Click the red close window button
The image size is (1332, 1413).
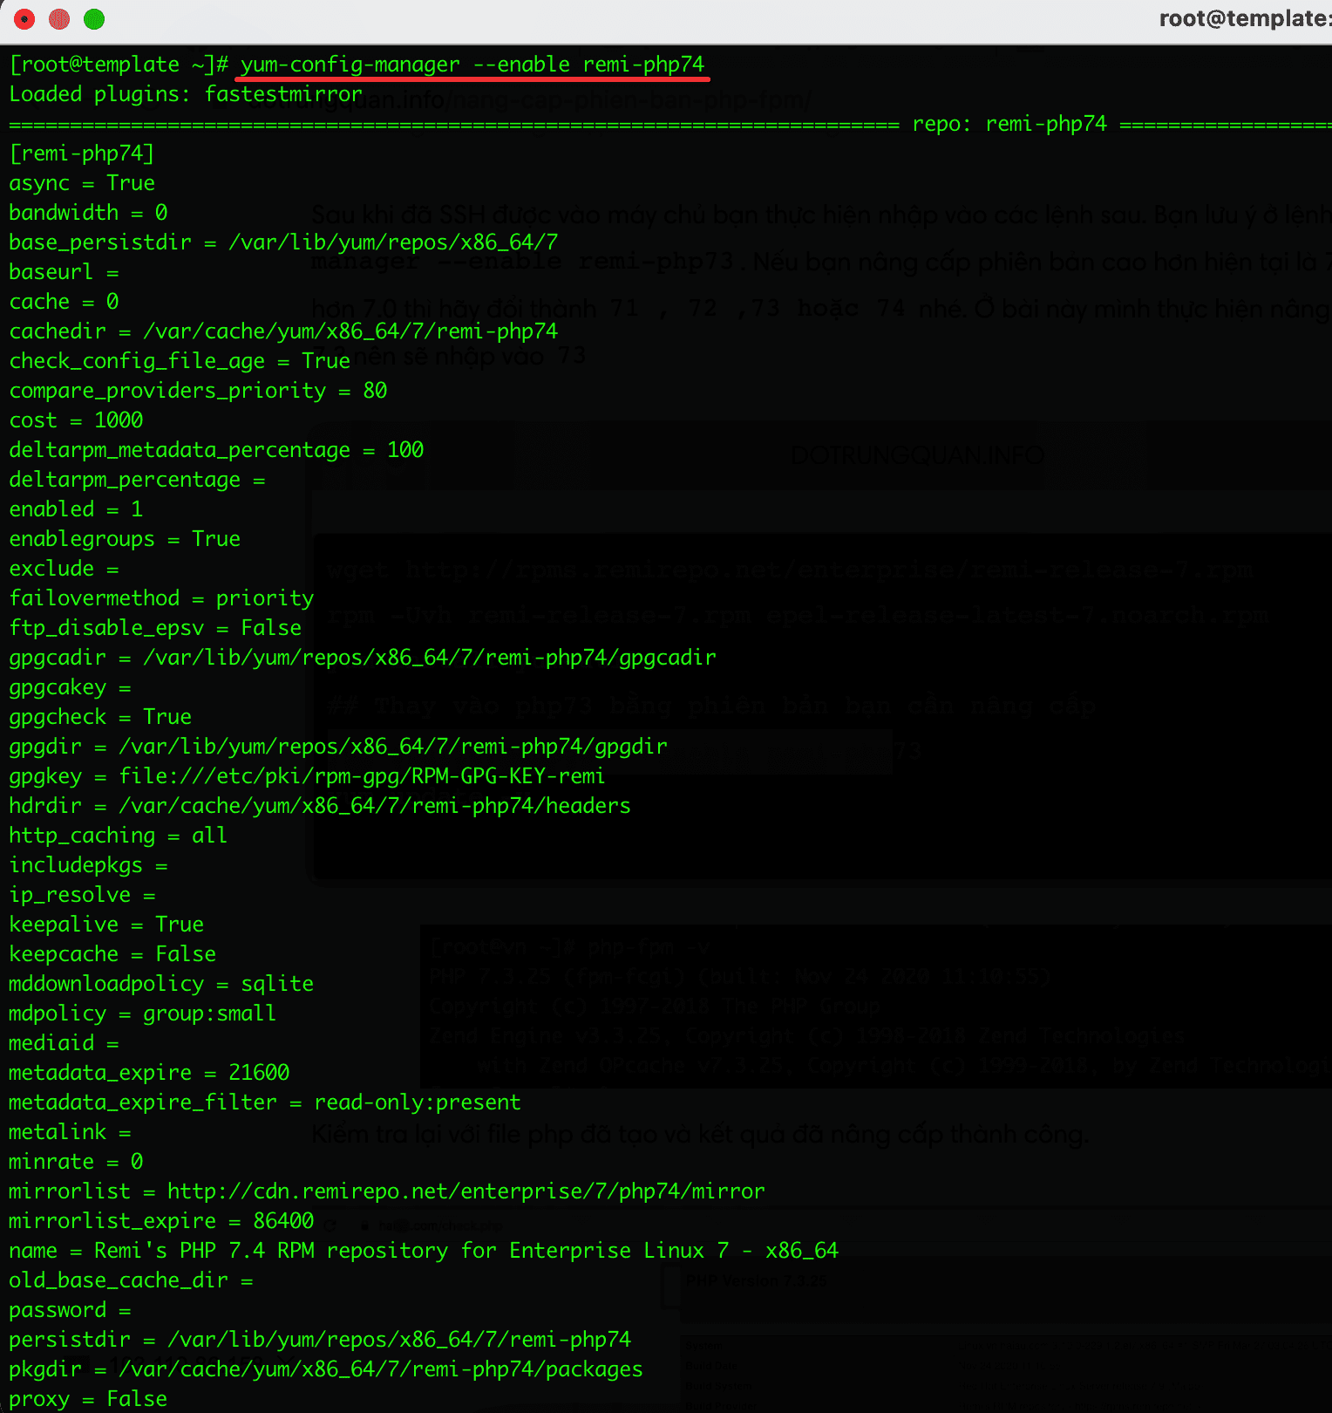click(x=24, y=19)
